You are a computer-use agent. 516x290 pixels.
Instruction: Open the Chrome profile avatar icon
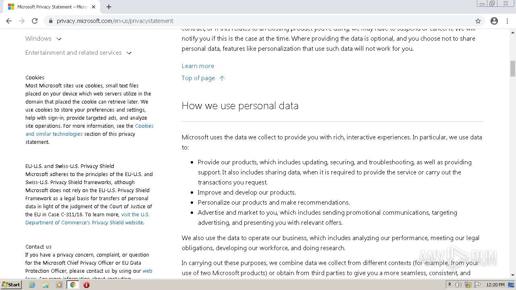click(494, 21)
